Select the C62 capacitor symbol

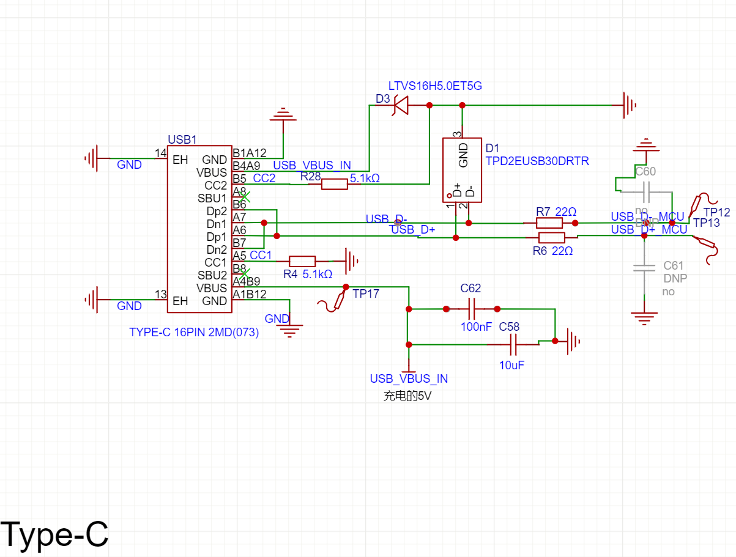[472, 309]
